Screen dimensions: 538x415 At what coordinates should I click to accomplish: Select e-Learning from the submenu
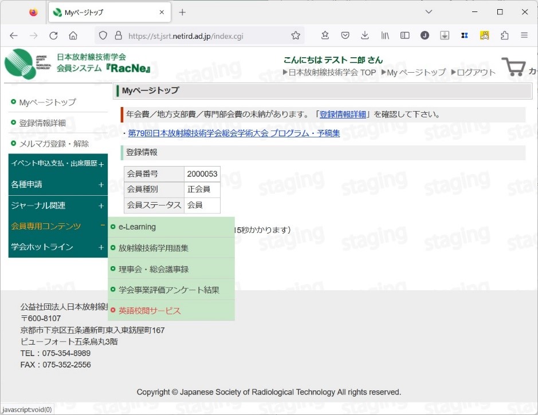137,227
